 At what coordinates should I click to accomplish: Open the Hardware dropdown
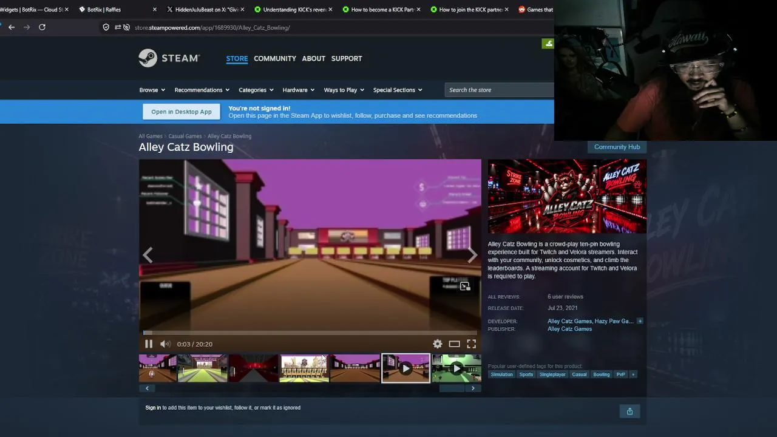[x=299, y=90]
